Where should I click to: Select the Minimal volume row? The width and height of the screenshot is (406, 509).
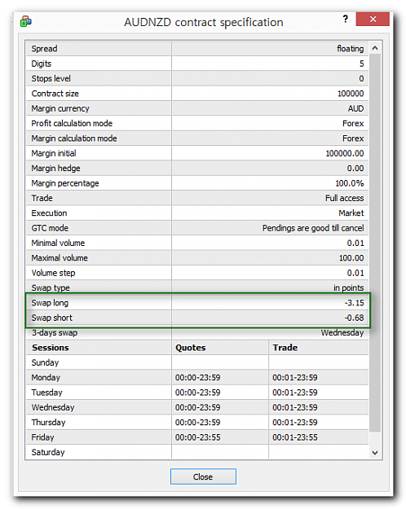(x=197, y=243)
